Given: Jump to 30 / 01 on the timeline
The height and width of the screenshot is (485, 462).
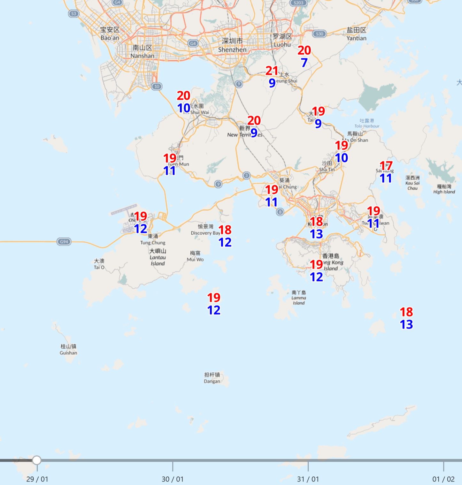Looking at the screenshot, I should point(173,466).
